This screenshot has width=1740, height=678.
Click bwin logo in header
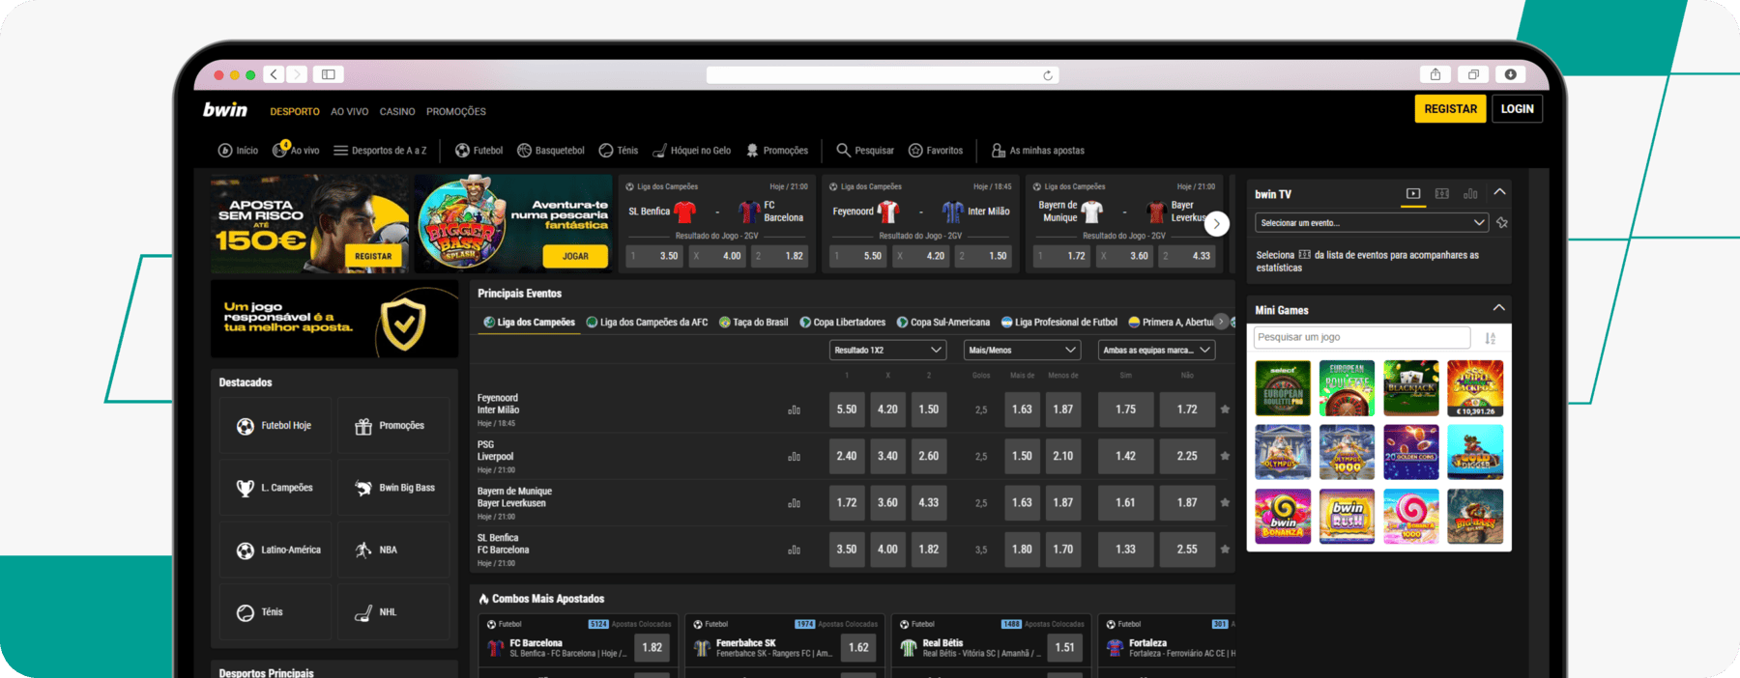(x=225, y=110)
